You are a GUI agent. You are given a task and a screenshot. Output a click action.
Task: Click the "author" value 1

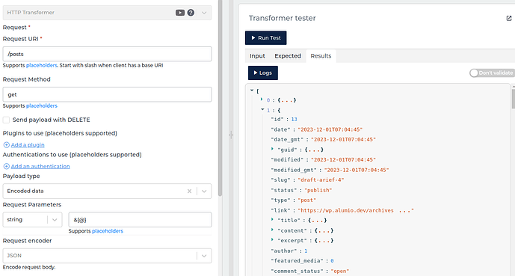pos(306,251)
